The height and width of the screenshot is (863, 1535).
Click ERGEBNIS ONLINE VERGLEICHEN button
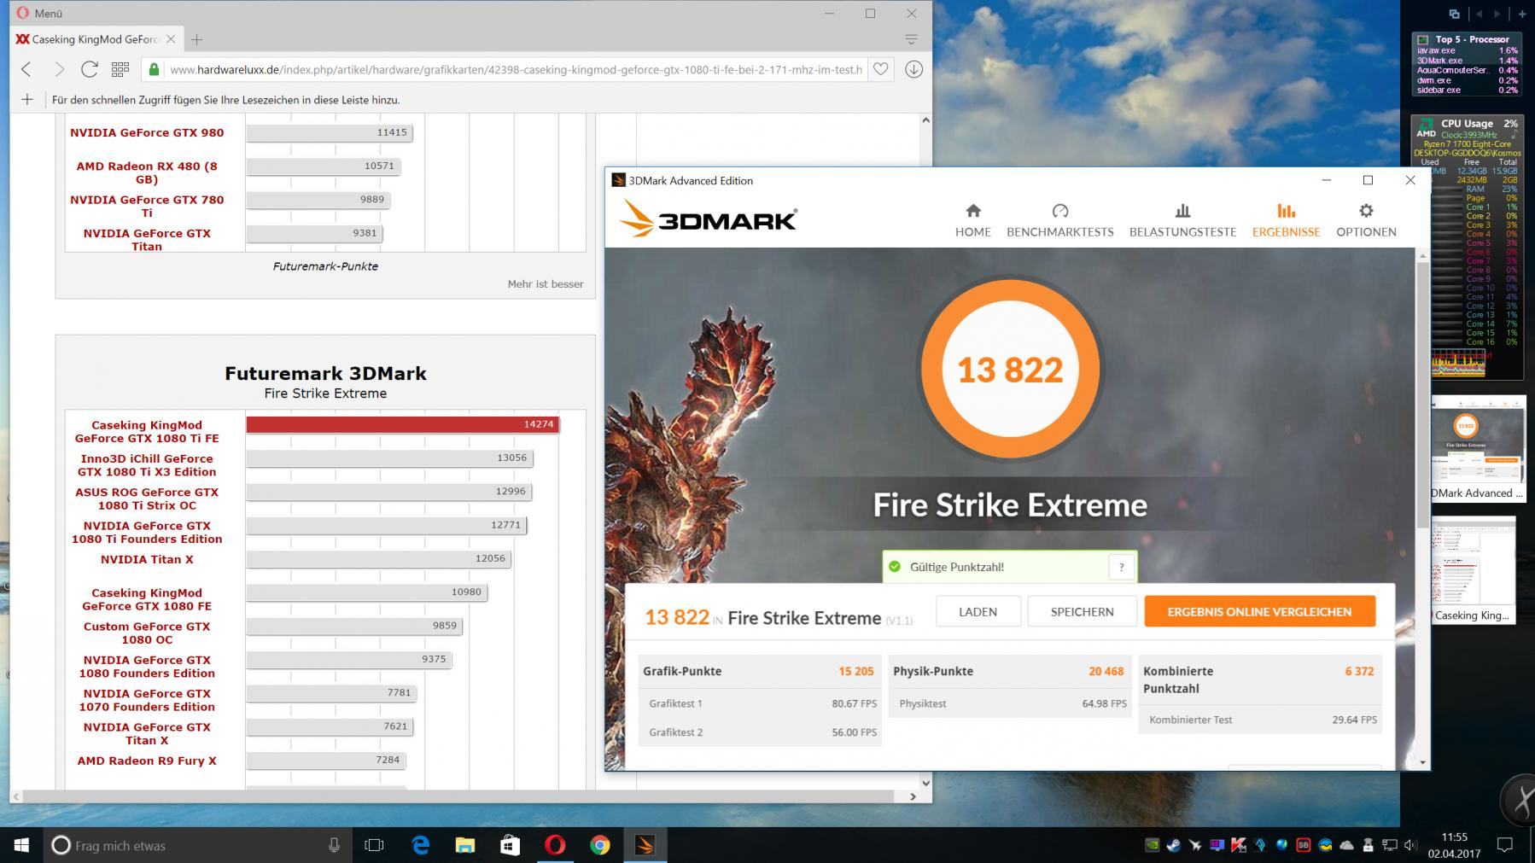click(1259, 611)
